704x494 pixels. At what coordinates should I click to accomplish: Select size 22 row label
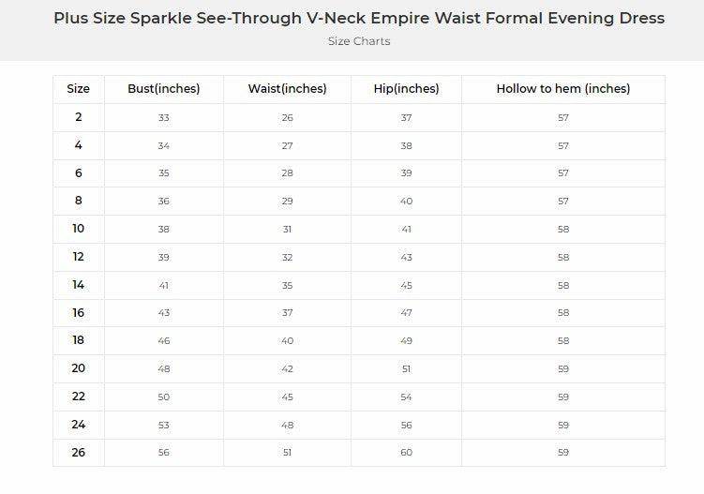(x=79, y=397)
